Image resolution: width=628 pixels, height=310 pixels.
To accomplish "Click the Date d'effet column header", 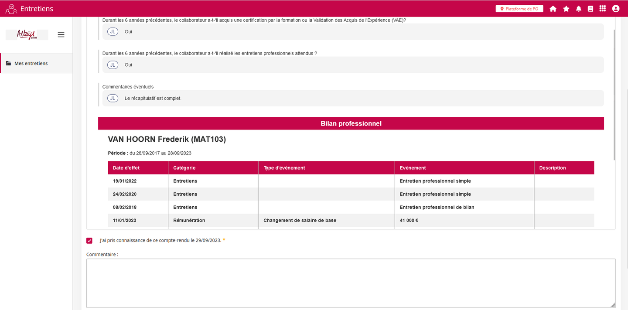I will point(126,168).
